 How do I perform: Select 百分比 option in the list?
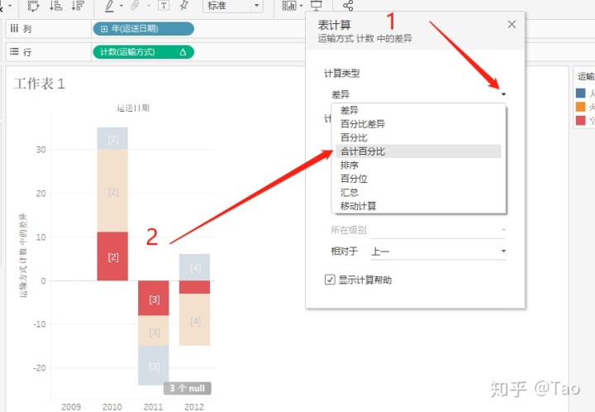click(x=418, y=138)
